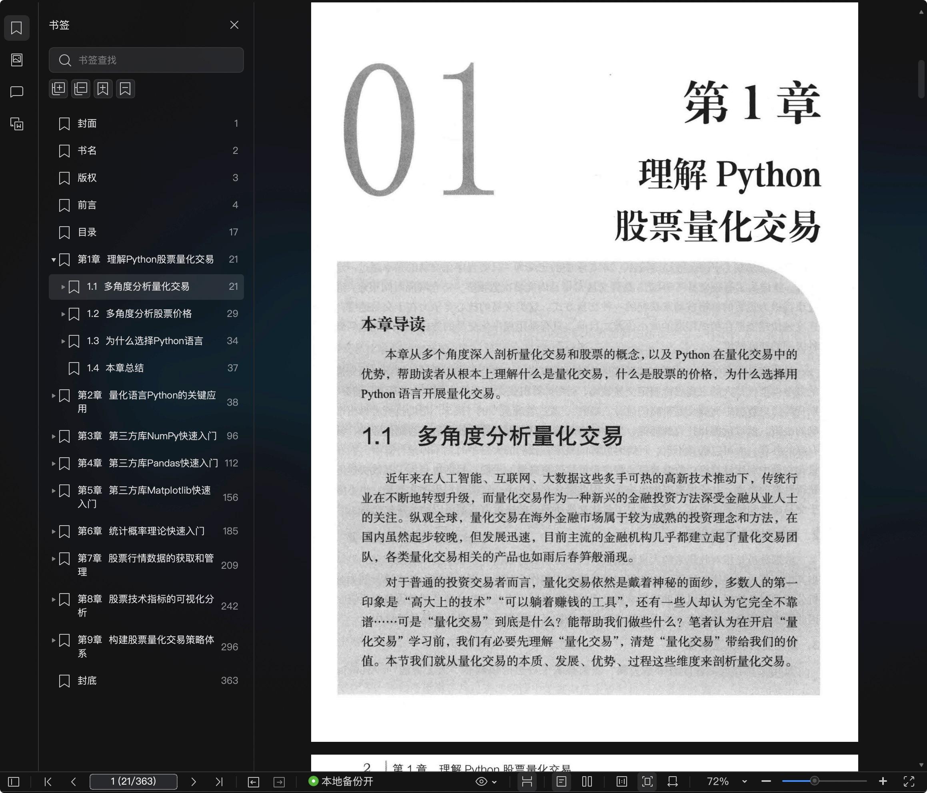Click the document vertical scrollbar thumb
Viewport: 927px width, 793px height.
(x=921, y=79)
